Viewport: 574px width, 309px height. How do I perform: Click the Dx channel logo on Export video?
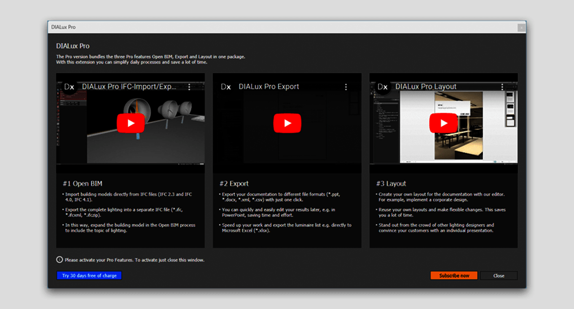(226, 87)
